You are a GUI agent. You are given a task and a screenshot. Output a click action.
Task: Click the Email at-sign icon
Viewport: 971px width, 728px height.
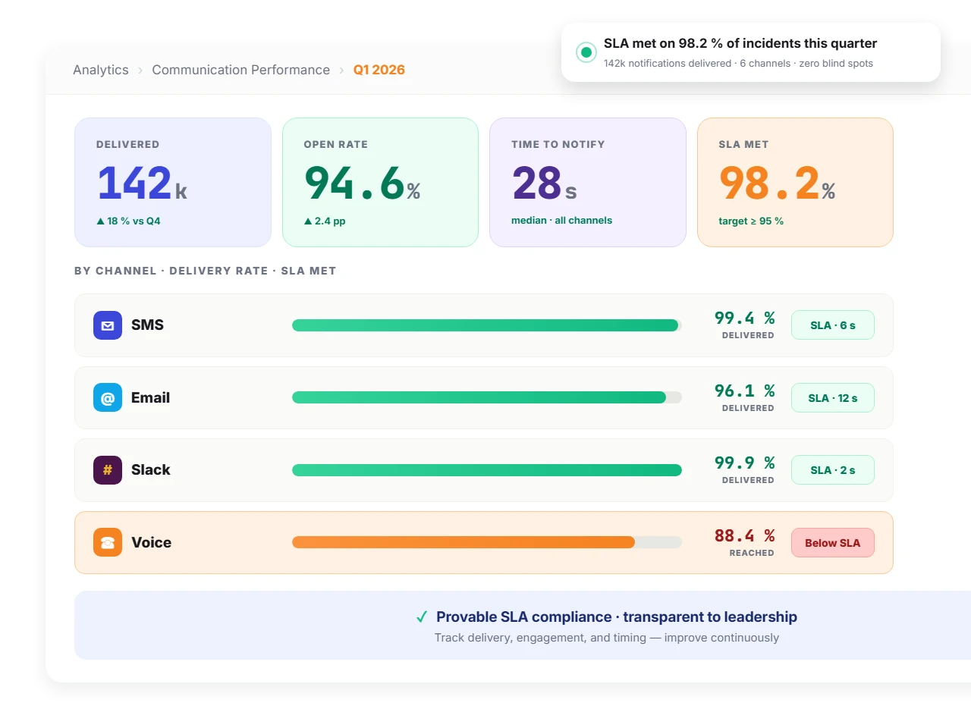point(108,397)
